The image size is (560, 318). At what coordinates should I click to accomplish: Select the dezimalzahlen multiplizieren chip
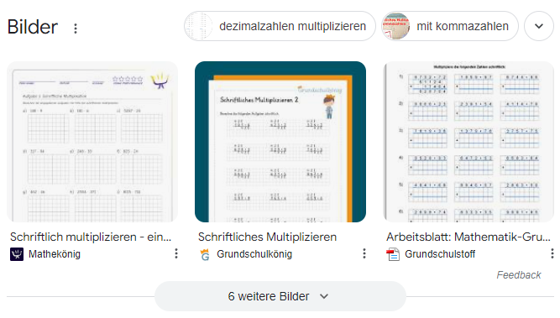click(x=280, y=26)
